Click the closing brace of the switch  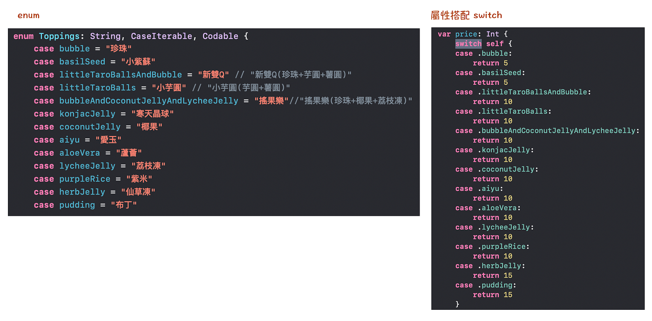coord(457,304)
